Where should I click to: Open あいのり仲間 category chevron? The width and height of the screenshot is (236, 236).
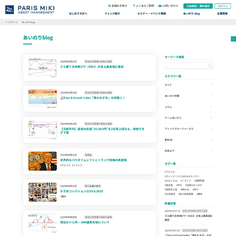(211, 96)
